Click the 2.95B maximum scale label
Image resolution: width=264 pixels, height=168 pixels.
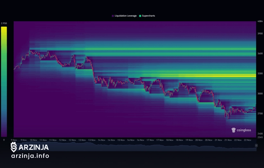4,23
